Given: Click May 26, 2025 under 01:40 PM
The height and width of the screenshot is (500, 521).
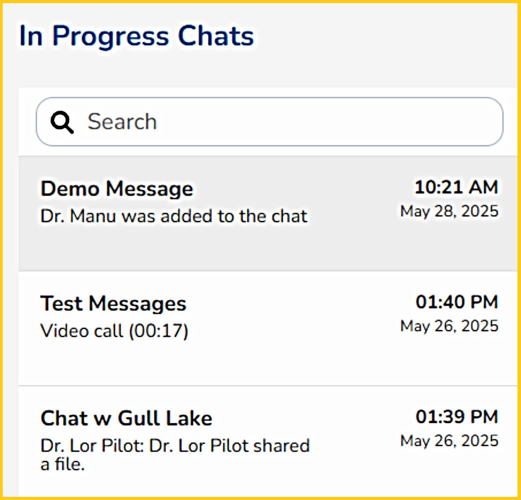Looking at the screenshot, I should (x=449, y=326).
